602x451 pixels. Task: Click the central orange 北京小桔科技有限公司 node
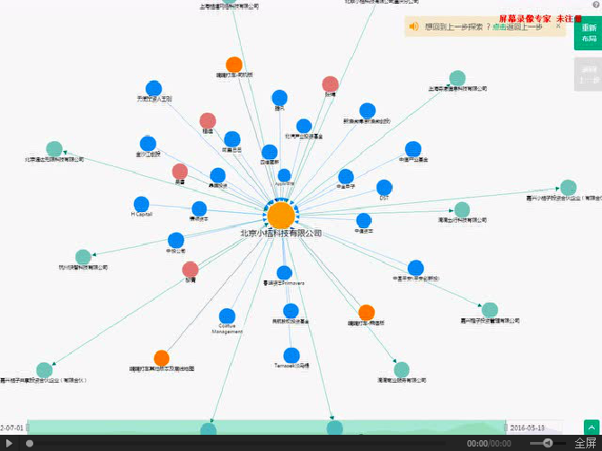coord(280,216)
